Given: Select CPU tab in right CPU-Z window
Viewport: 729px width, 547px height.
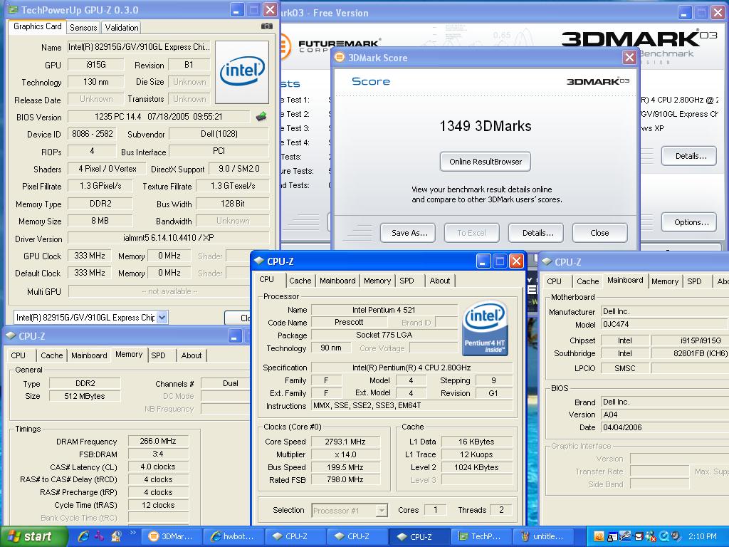Looking at the screenshot, I should [554, 281].
